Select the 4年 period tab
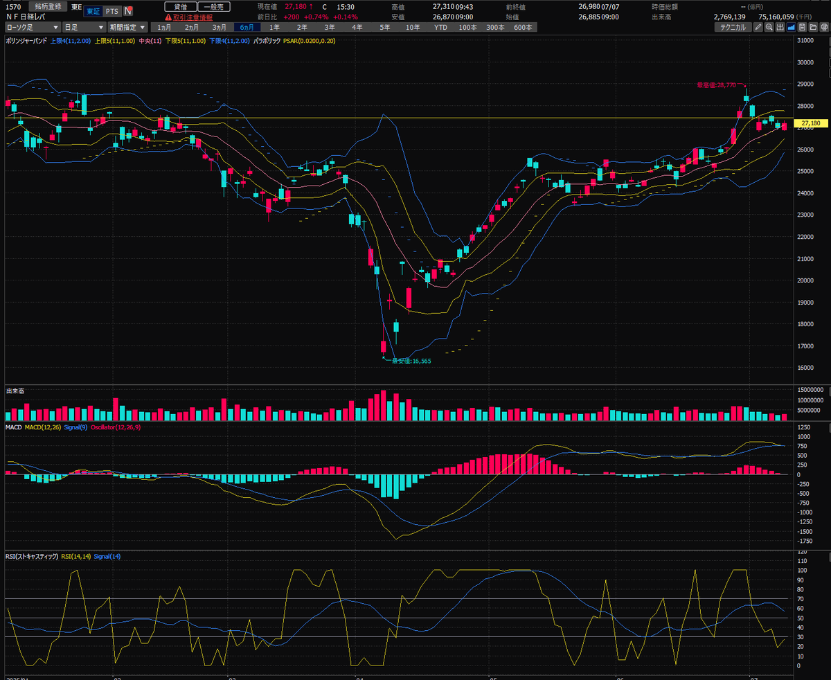Image resolution: width=831 pixels, height=680 pixels. point(357,27)
